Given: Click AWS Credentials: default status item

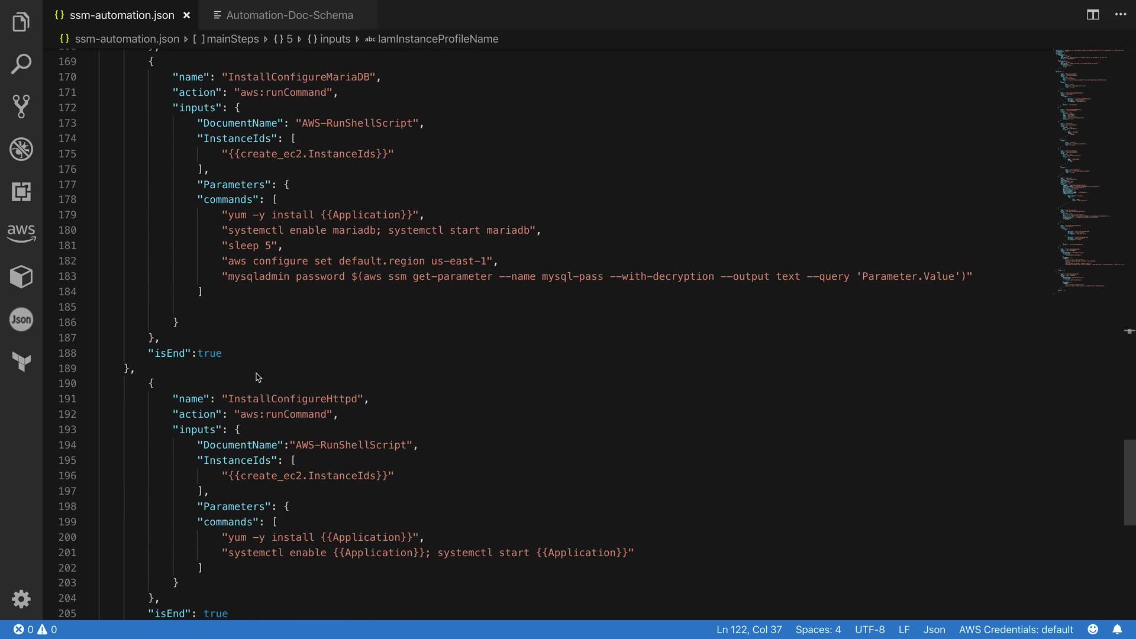Looking at the screenshot, I should [x=1015, y=630].
